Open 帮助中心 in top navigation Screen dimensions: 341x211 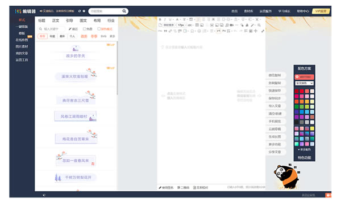303,11
